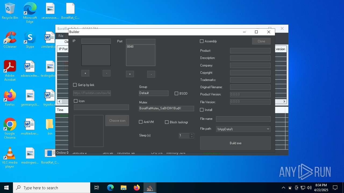Tick the Install checkbox
The height and width of the screenshot is (193, 344).
[x=202, y=110]
